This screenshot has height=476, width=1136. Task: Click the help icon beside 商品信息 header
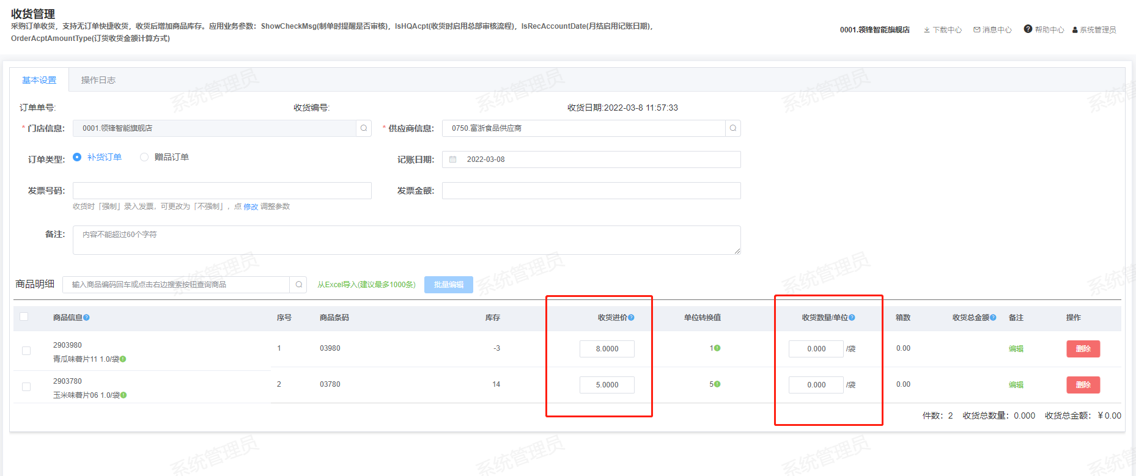[x=87, y=318]
